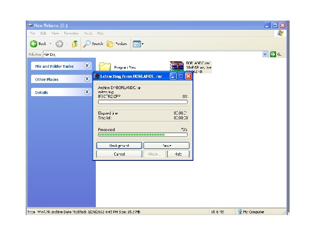Image resolution: width=315 pixels, height=236 pixels.
Task: Maximize the New Volume (D:) window
Action: pos(275,25)
